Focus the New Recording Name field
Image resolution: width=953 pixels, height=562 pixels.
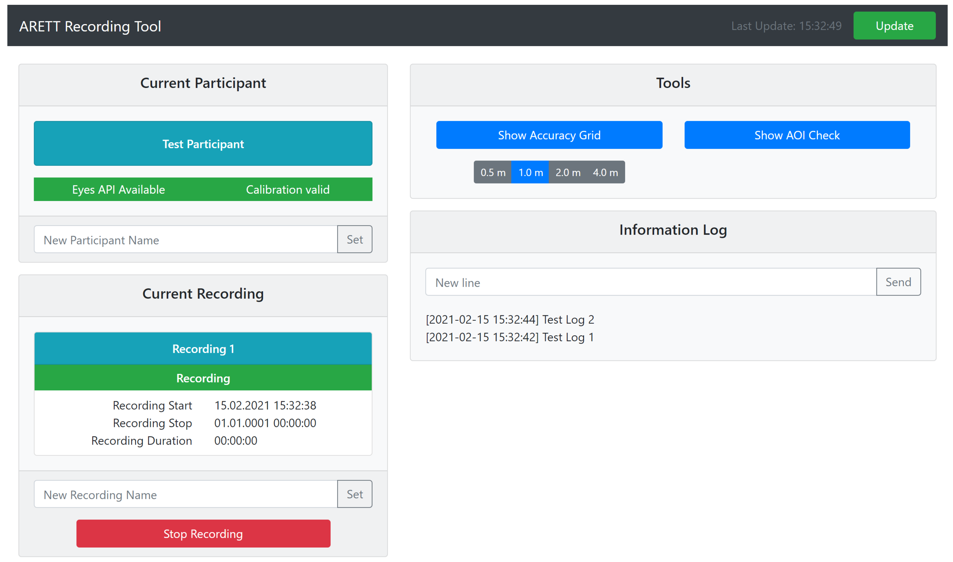point(186,494)
